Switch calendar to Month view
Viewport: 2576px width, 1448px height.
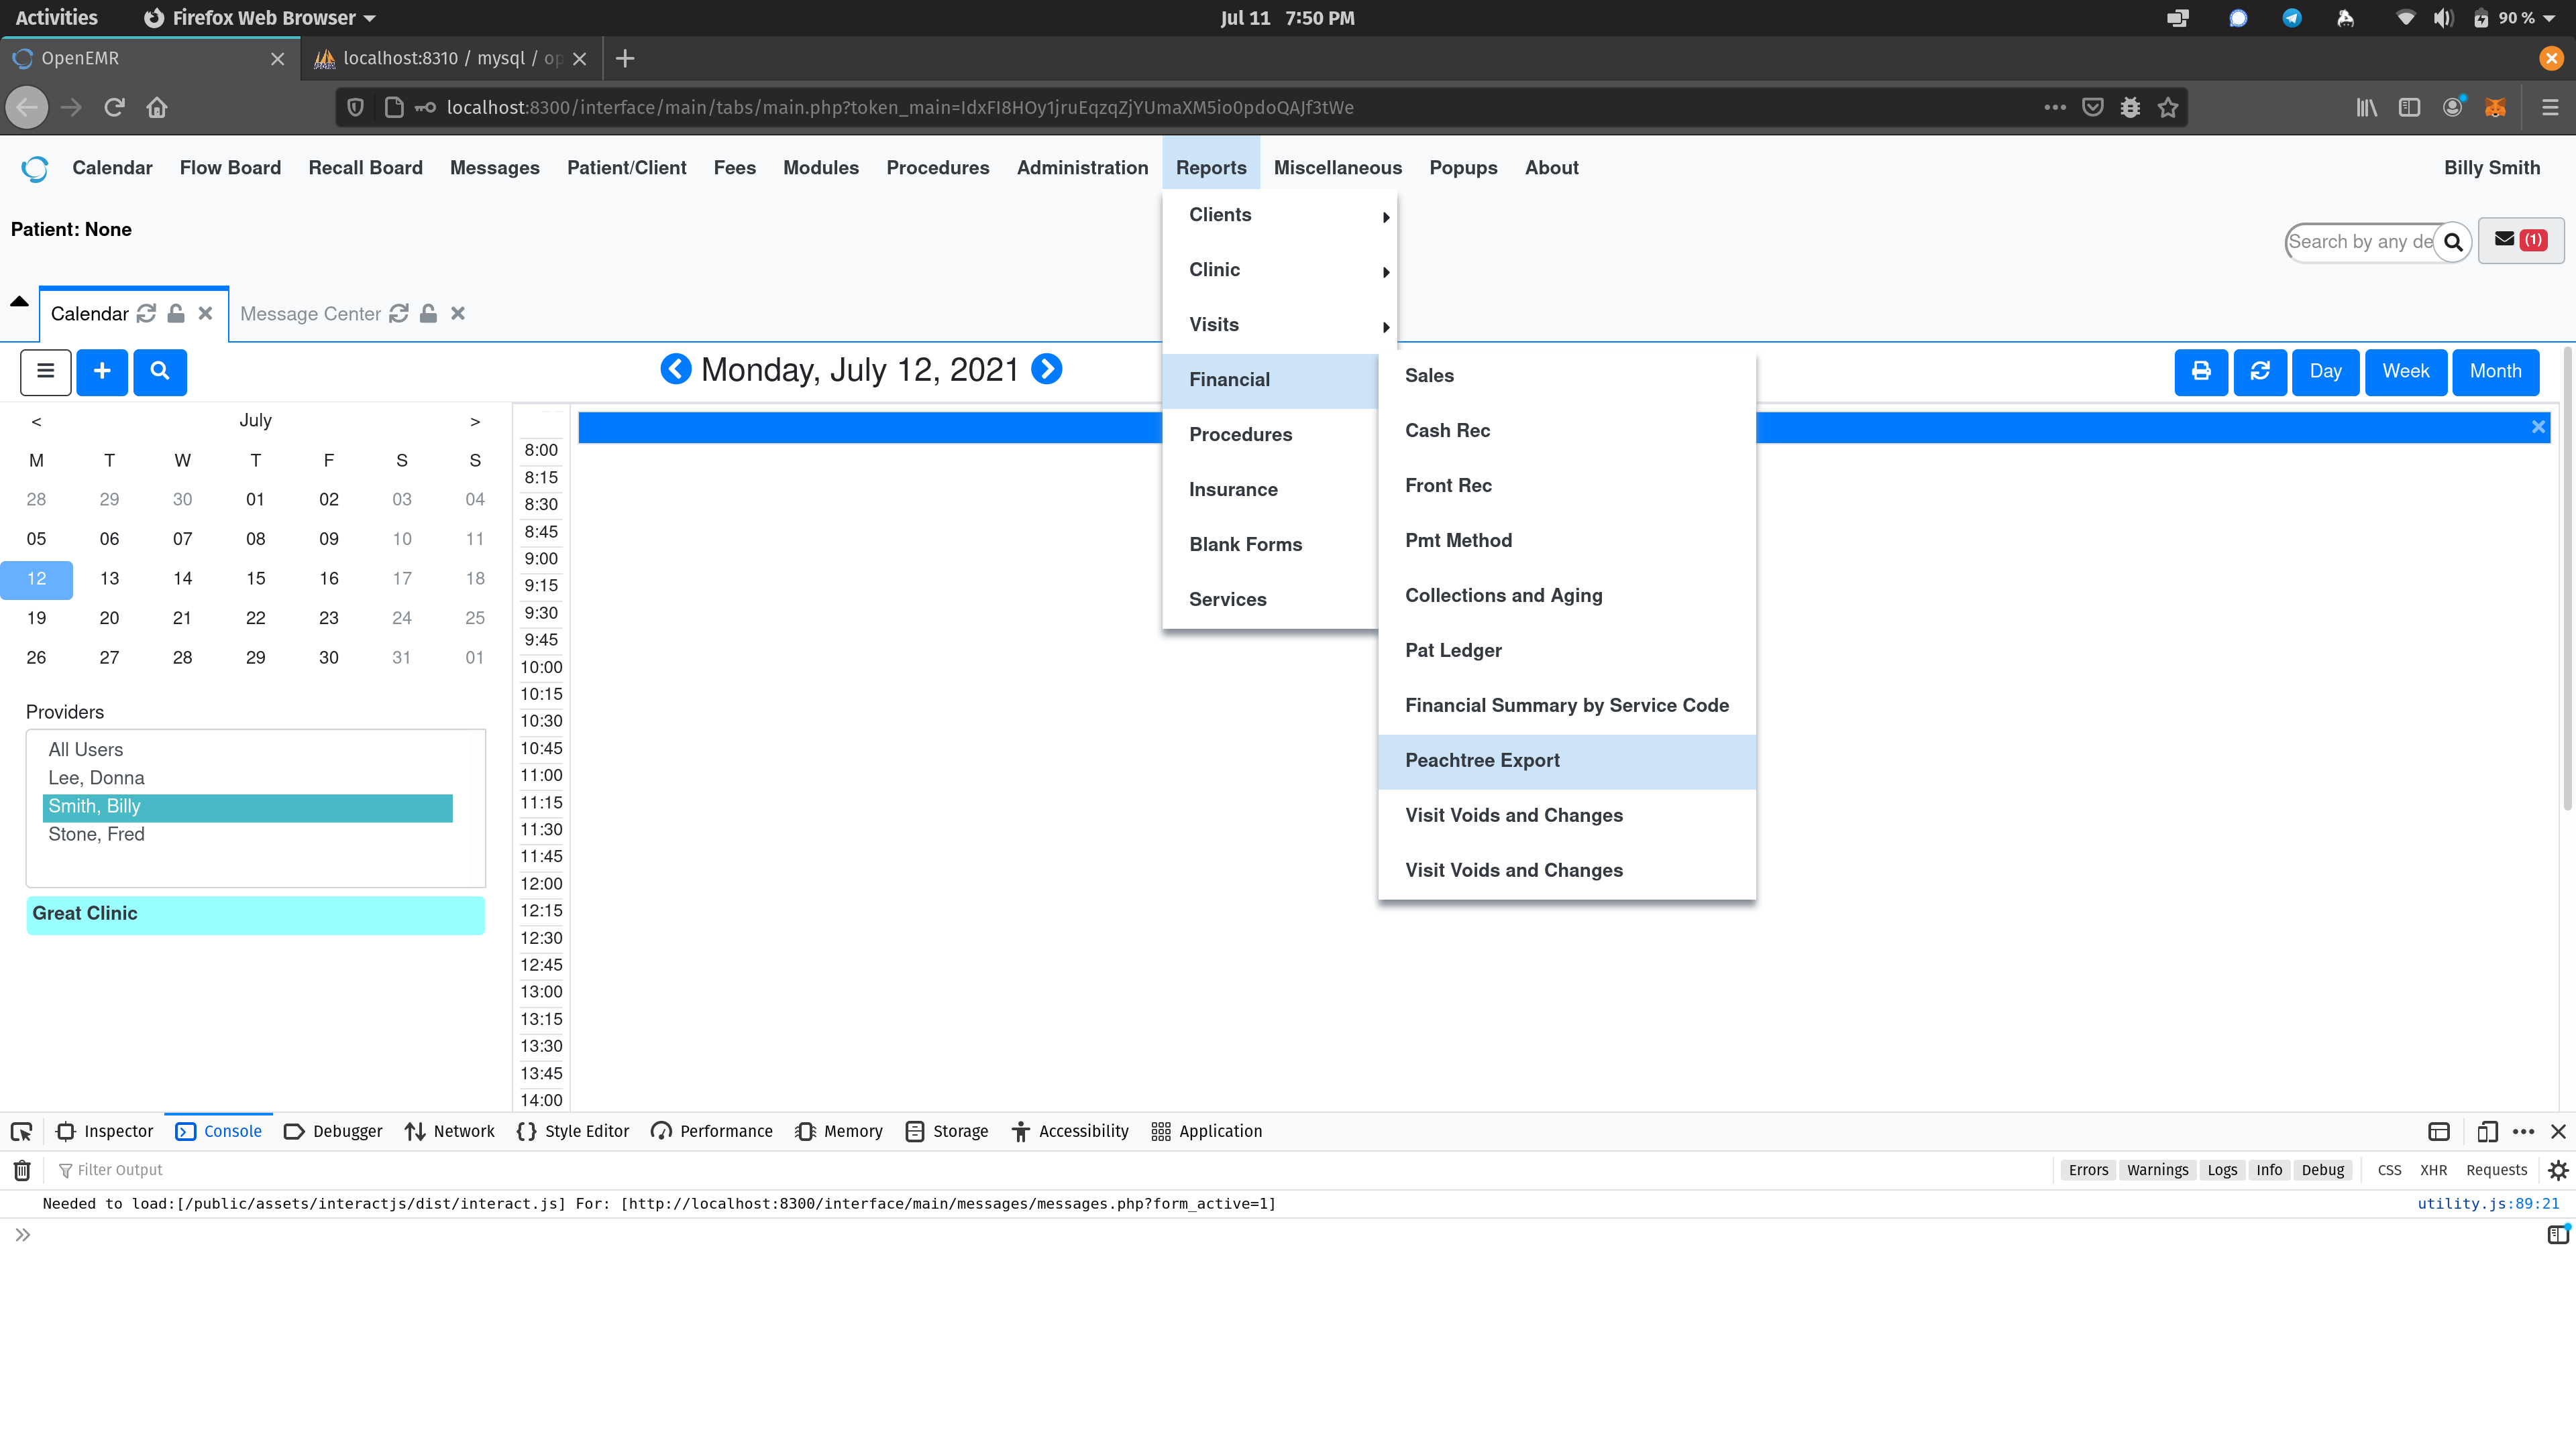coord(2495,371)
